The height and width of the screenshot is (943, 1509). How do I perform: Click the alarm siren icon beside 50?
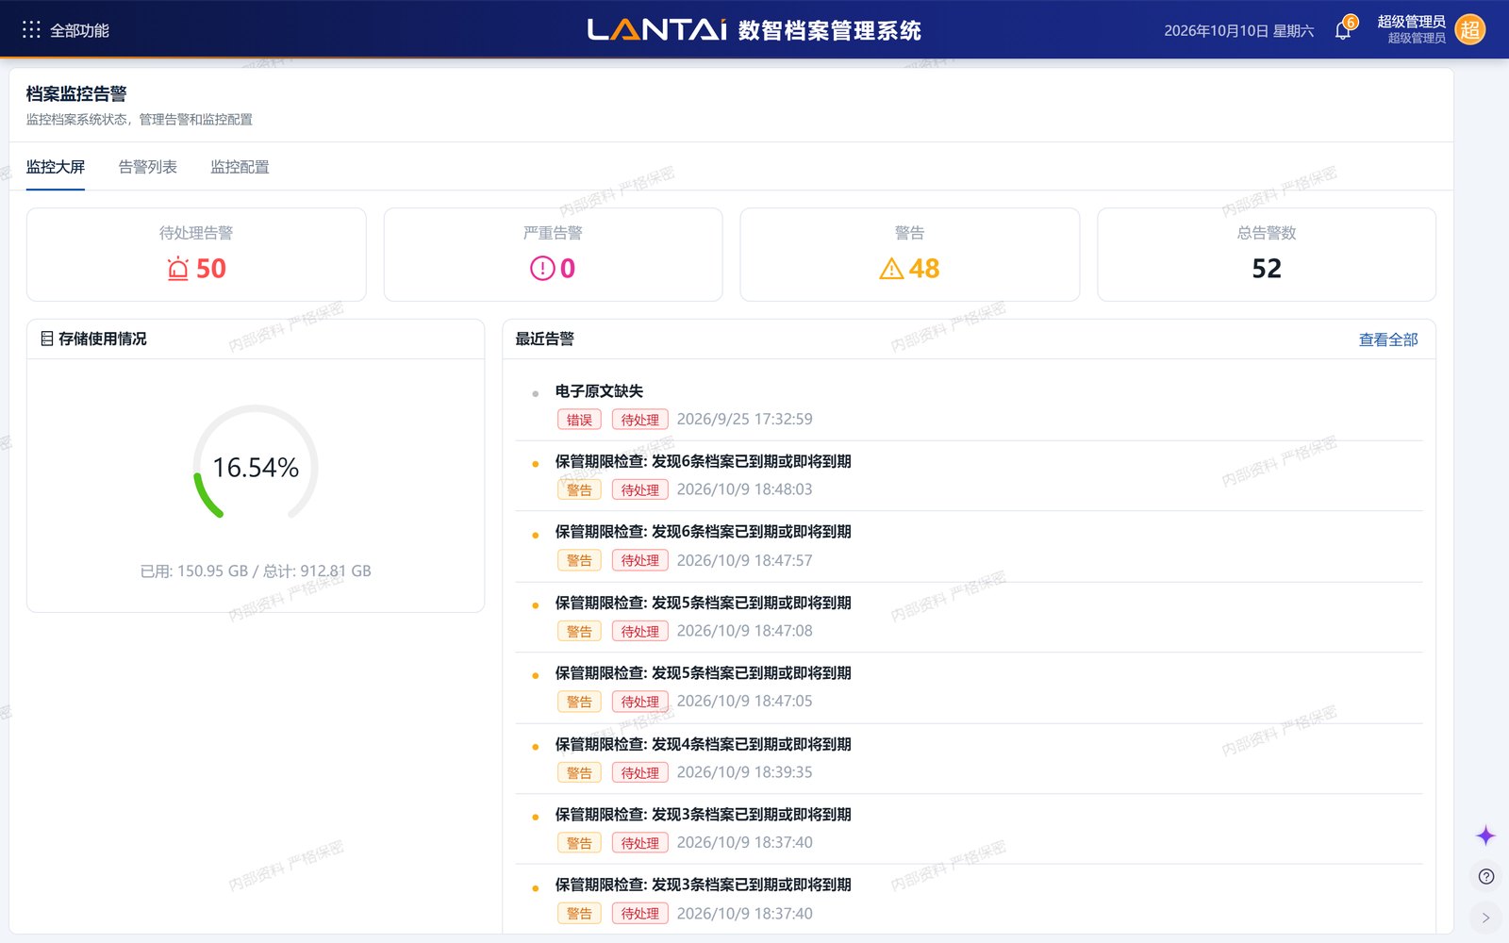pyautogui.click(x=177, y=269)
